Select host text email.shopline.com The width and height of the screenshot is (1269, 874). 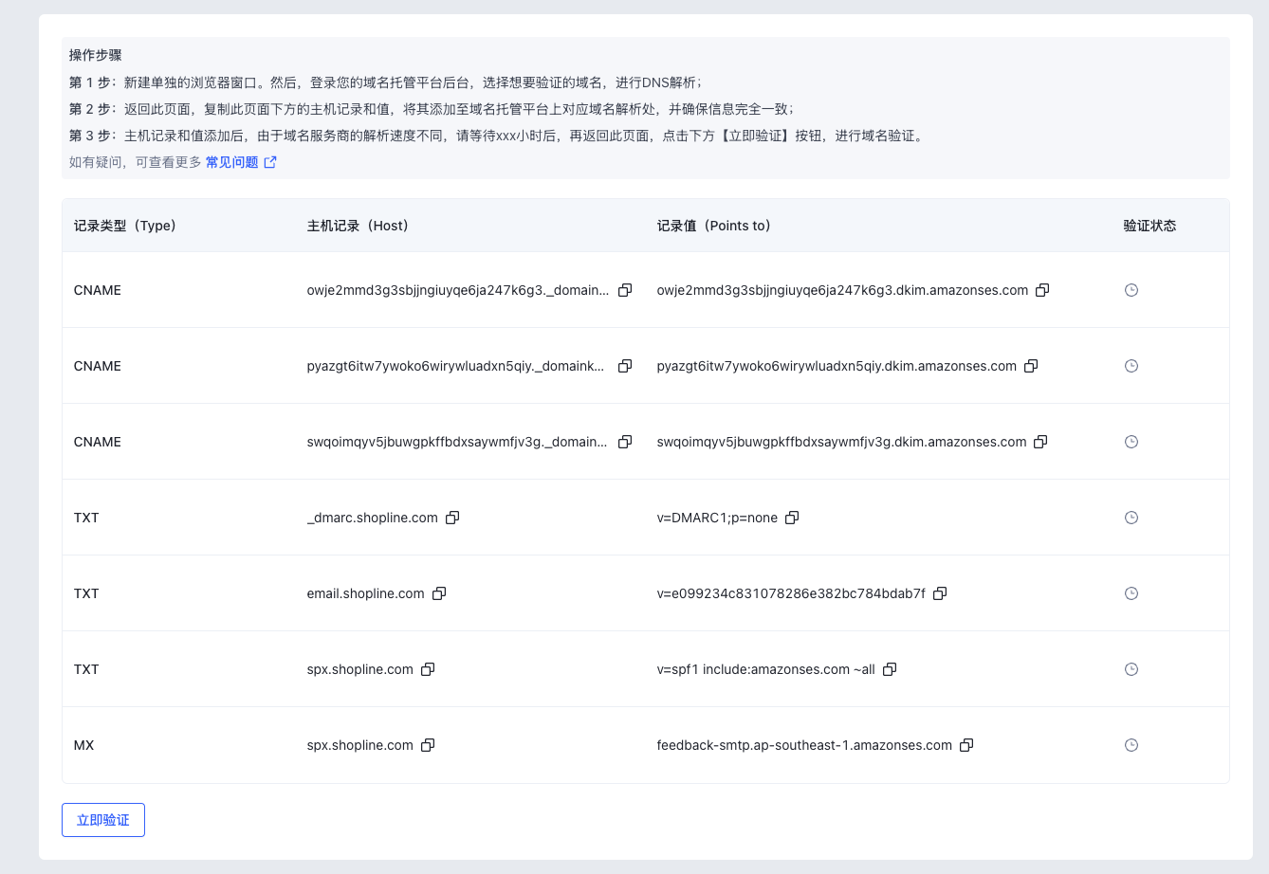[366, 593]
